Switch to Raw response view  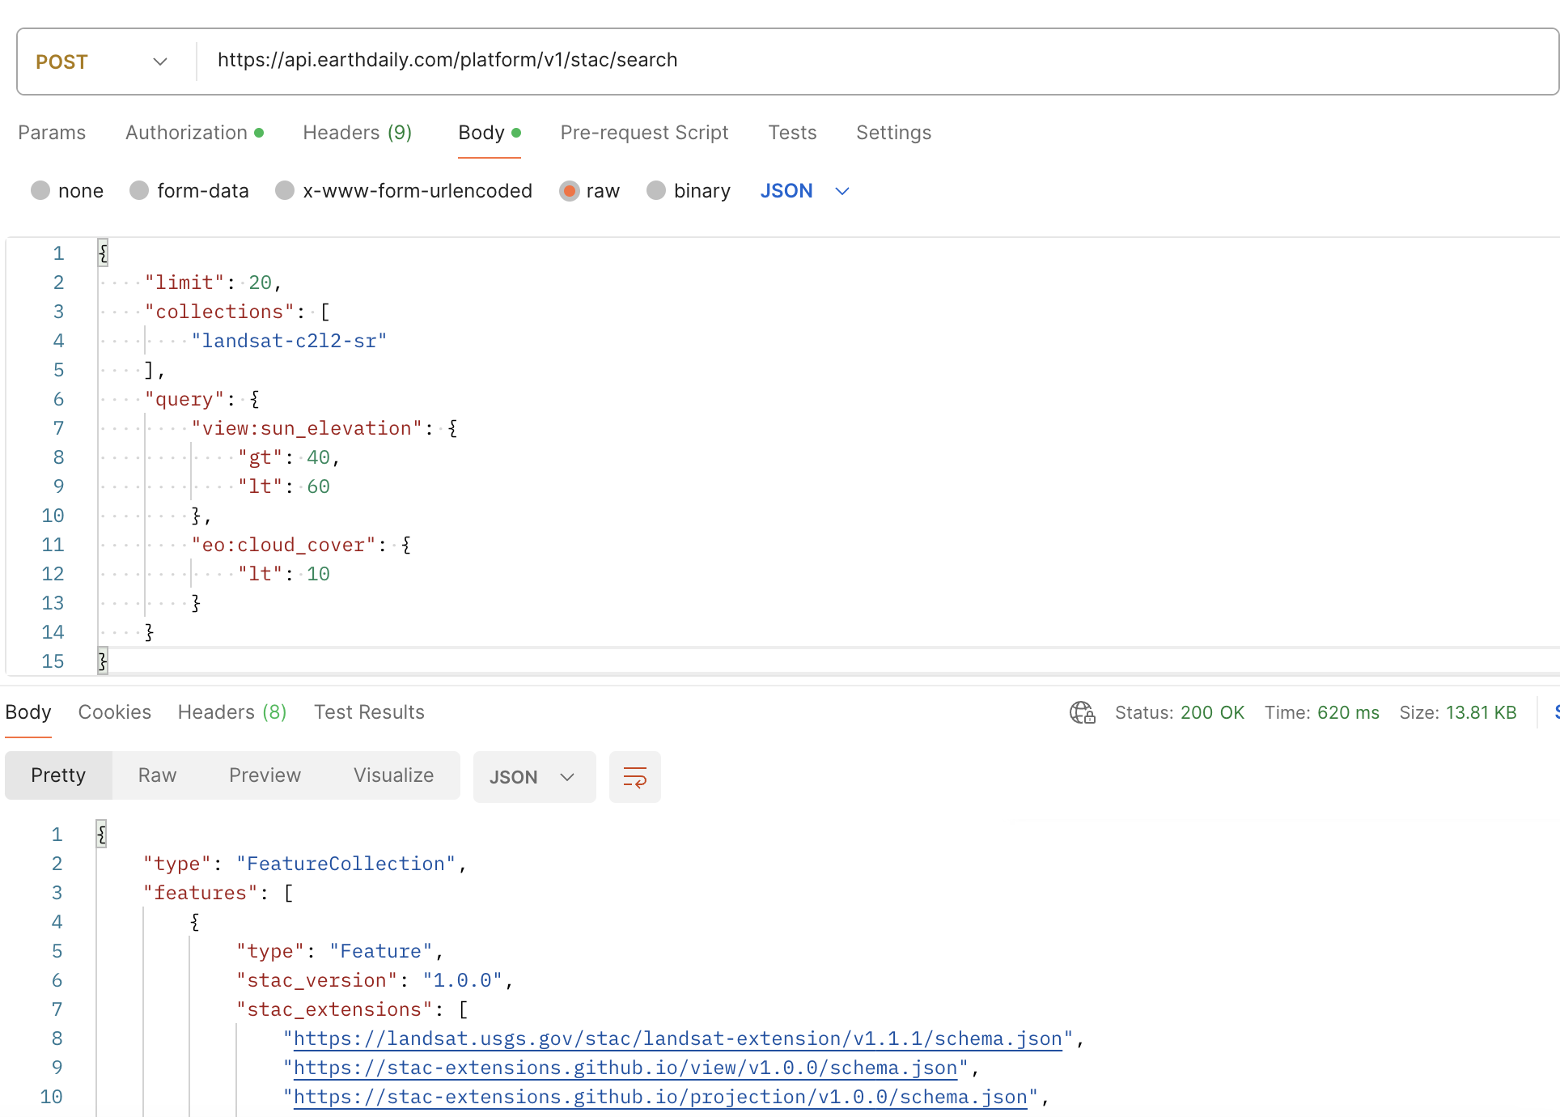(157, 775)
